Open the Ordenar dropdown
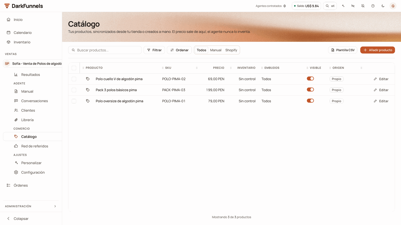 point(179,50)
